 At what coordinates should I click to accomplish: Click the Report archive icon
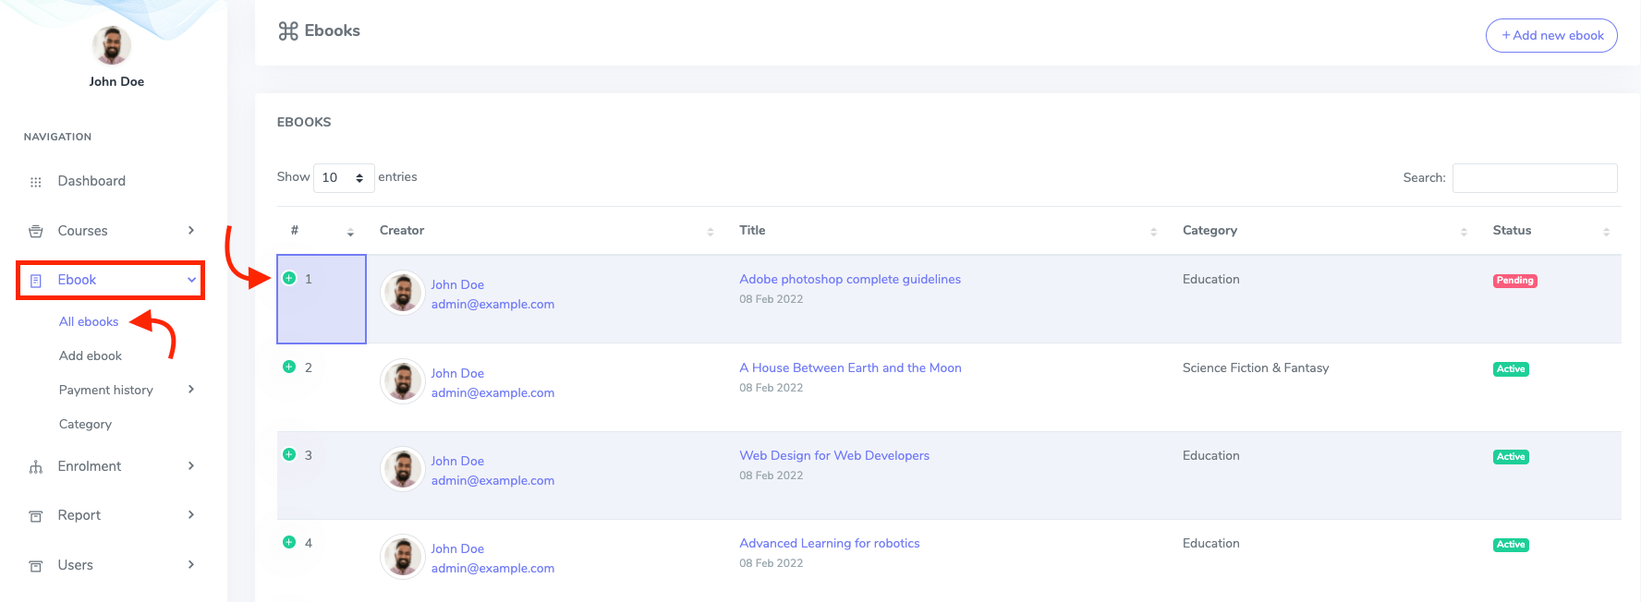pos(36,516)
